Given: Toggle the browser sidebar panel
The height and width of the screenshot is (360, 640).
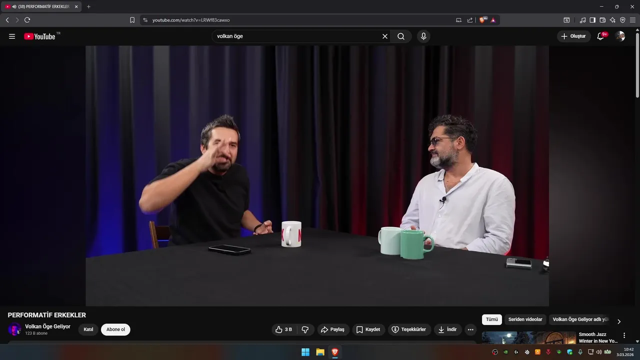Looking at the screenshot, I should pos(592,20).
